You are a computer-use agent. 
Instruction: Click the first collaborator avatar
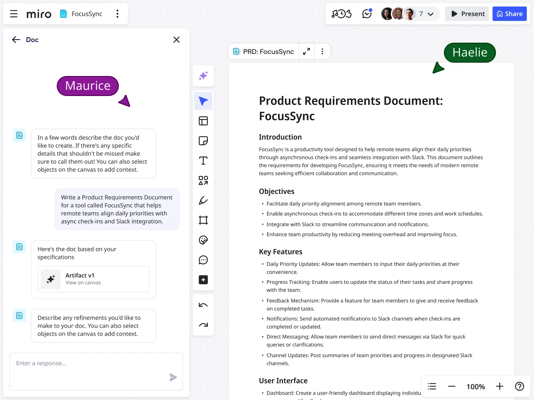(x=387, y=14)
